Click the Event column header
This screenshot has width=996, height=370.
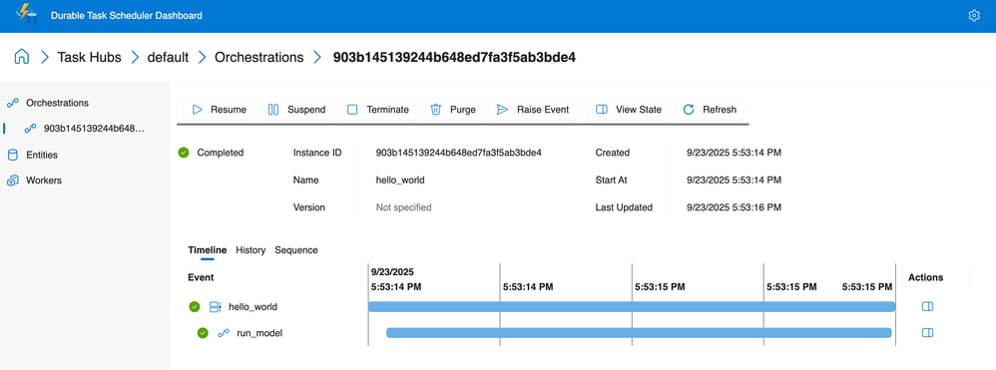point(201,277)
